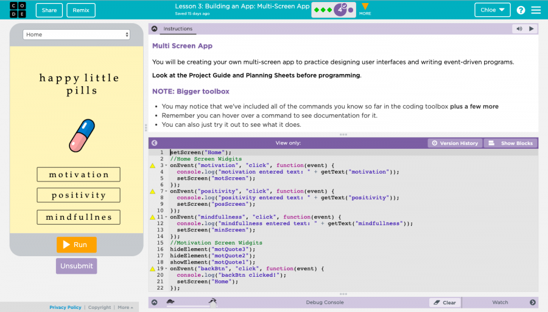Select the second green progress diamond

[323, 10]
